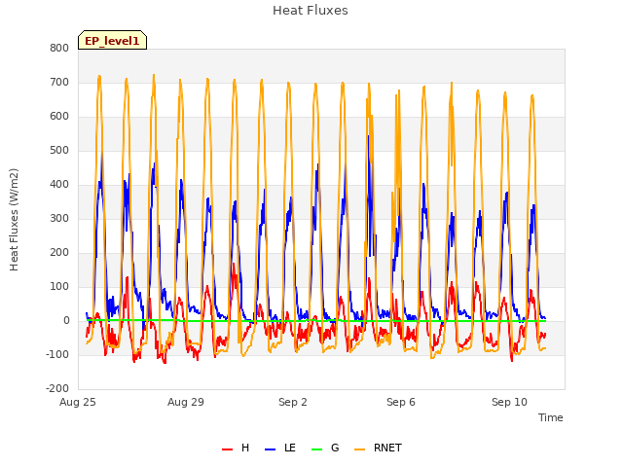Click the 200 y-axis tick label

(59, 253)
